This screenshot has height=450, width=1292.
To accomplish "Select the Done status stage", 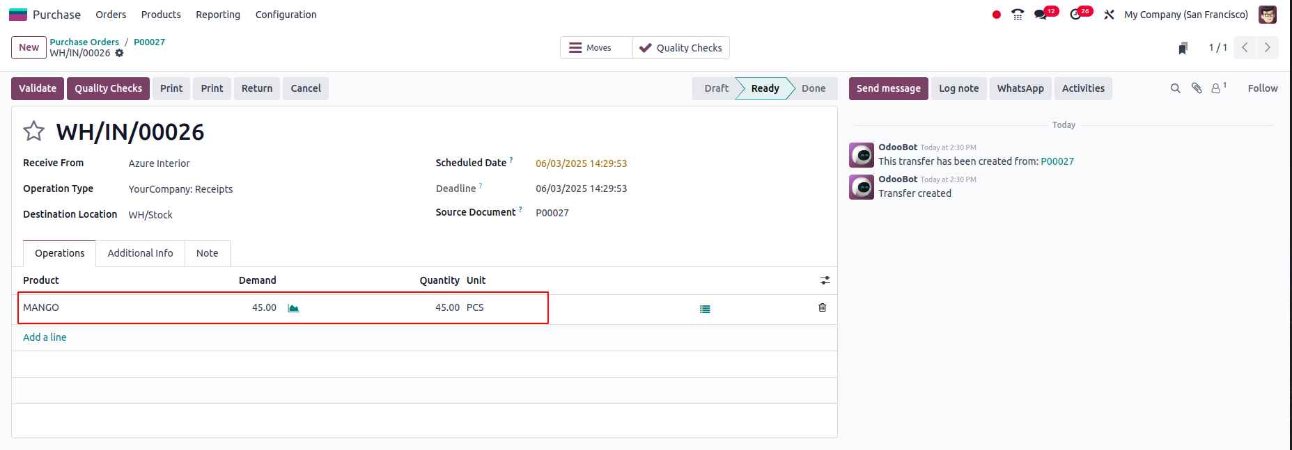I will pos(814,88).
